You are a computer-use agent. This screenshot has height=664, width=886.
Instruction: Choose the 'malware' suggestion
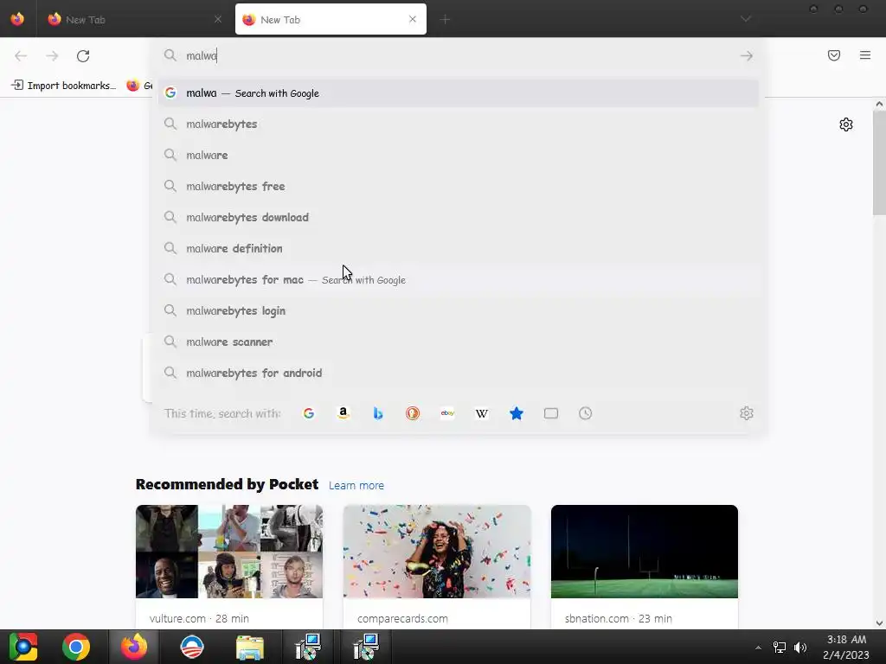[459, 155]
